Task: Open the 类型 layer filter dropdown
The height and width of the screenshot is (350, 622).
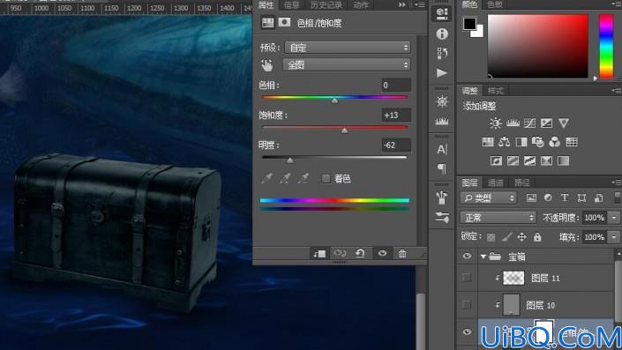Action: [x=489, y=197]
